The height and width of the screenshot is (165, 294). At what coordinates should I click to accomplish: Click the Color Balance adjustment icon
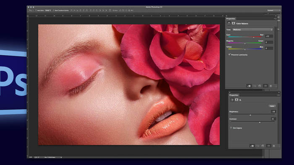coord(229,23)
